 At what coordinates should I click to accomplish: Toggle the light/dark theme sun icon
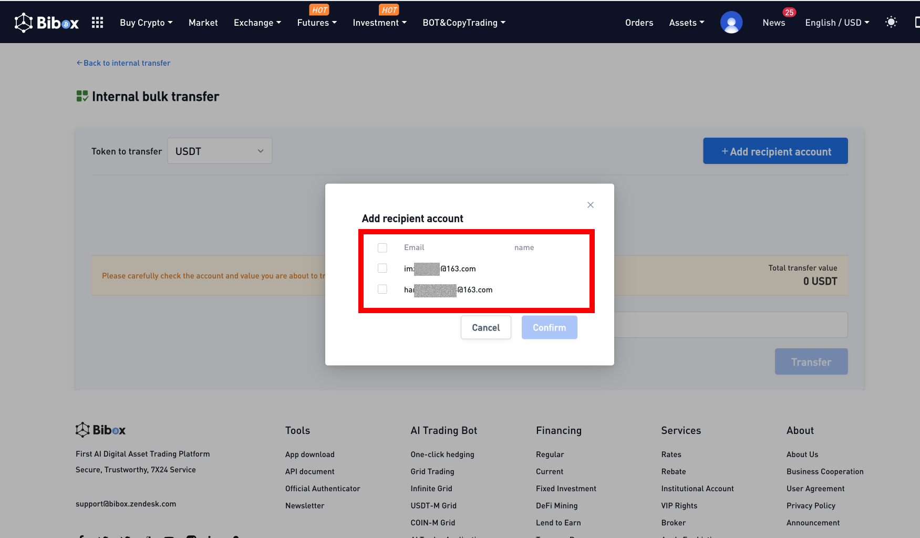[891, 22]
